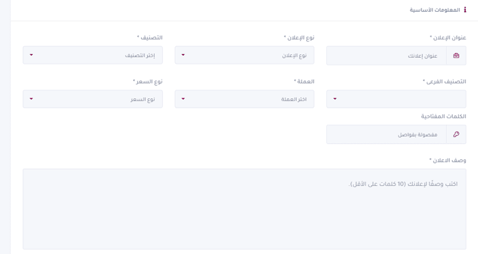Screen dimensions: 478x254
Task: Click the نوع الإعلان label above the dropdown
Action: 299,38
